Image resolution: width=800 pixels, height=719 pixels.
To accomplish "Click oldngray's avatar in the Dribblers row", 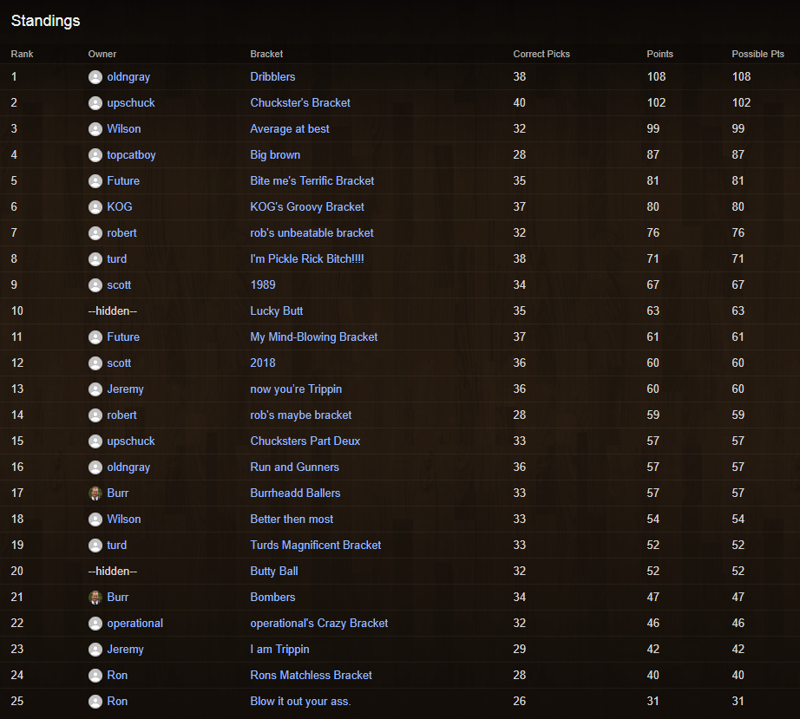I will [95, 77].
